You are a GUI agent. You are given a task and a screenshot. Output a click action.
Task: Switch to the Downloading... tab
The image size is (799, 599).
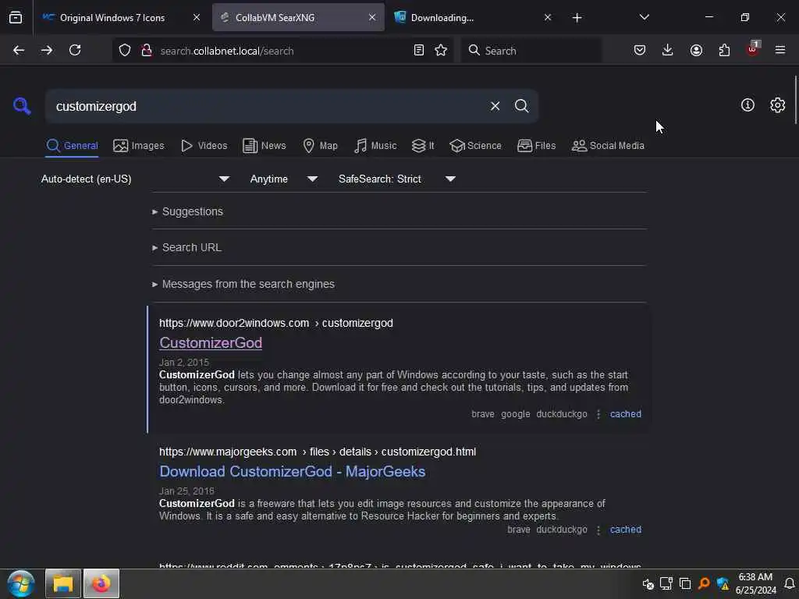pyautogui.click(x=442, y=18)
